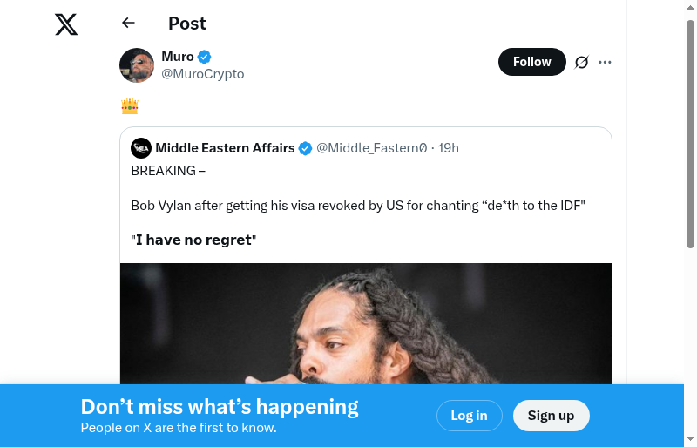Follow the Muro account
This screenshot has width=697, height=447.
click(531, 62)
